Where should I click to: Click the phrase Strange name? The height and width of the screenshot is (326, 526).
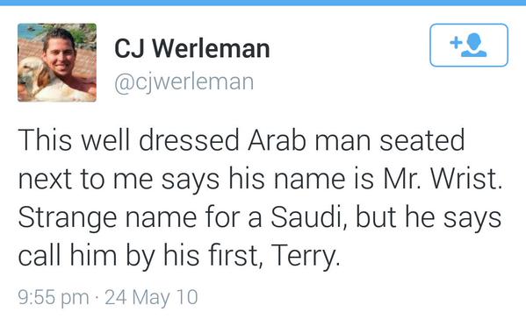[x=107, y=217]
